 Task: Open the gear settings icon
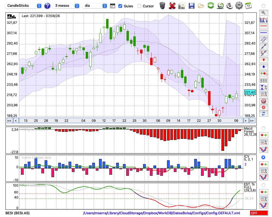pos(239,6)
